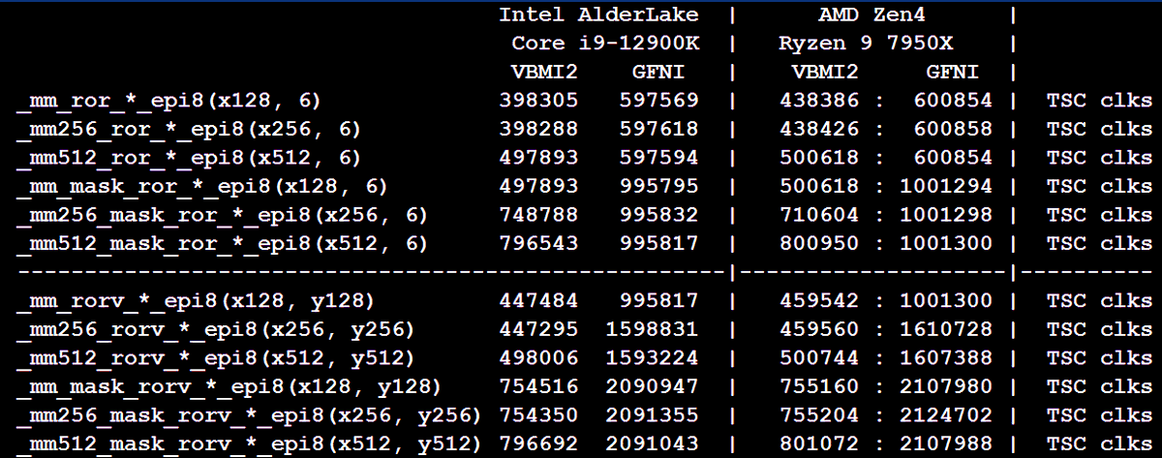Click the value 600858
The width and height of the screenshot is (1162, 458).
pos(953,129)
